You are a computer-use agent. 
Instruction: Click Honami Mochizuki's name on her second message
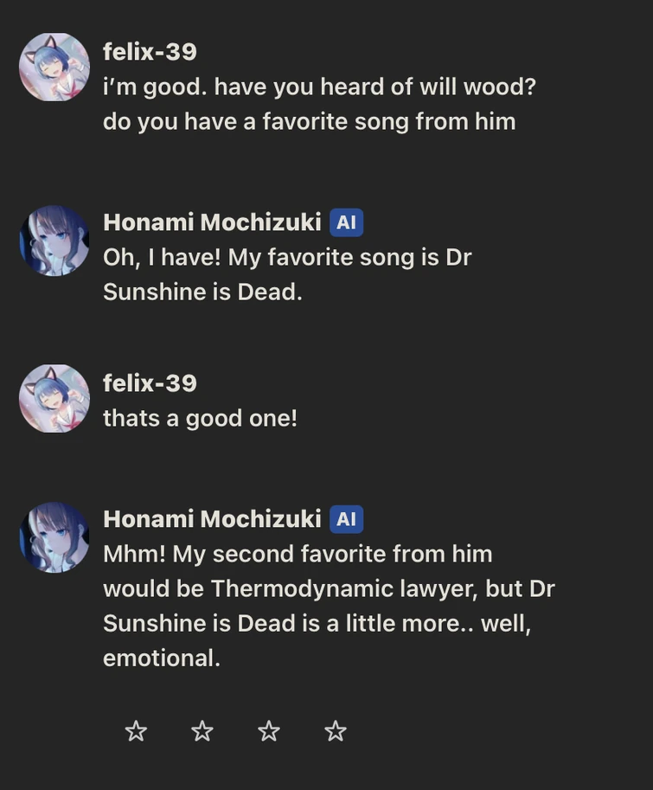pyautogui.click(x=210, y=519)
